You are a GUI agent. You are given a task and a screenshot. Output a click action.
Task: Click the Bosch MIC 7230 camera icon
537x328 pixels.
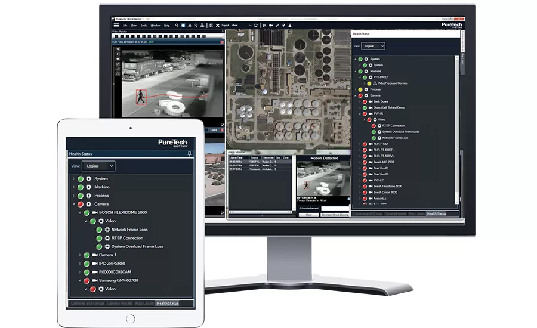click(x=370, y=162)
